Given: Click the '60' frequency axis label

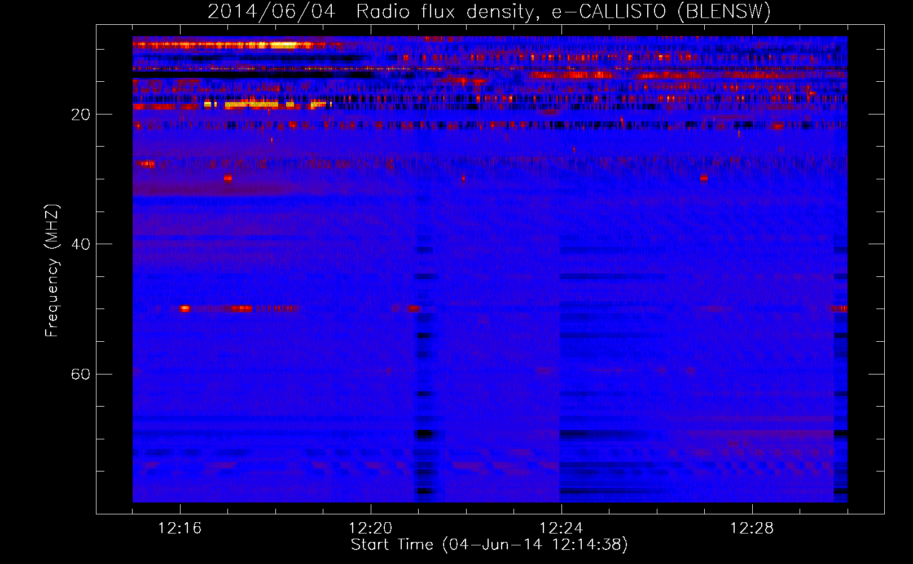Looking at the screenshot, I should tap(80, 374).
